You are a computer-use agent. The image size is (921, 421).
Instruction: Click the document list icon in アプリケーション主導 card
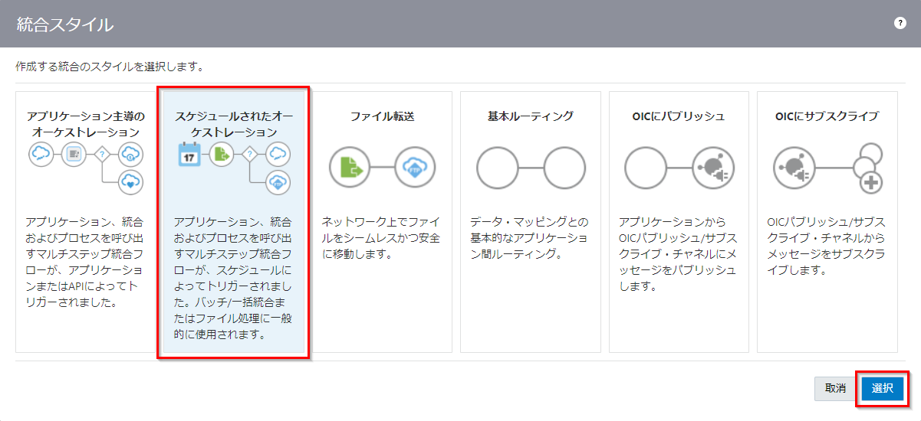(x=74, y=155)
